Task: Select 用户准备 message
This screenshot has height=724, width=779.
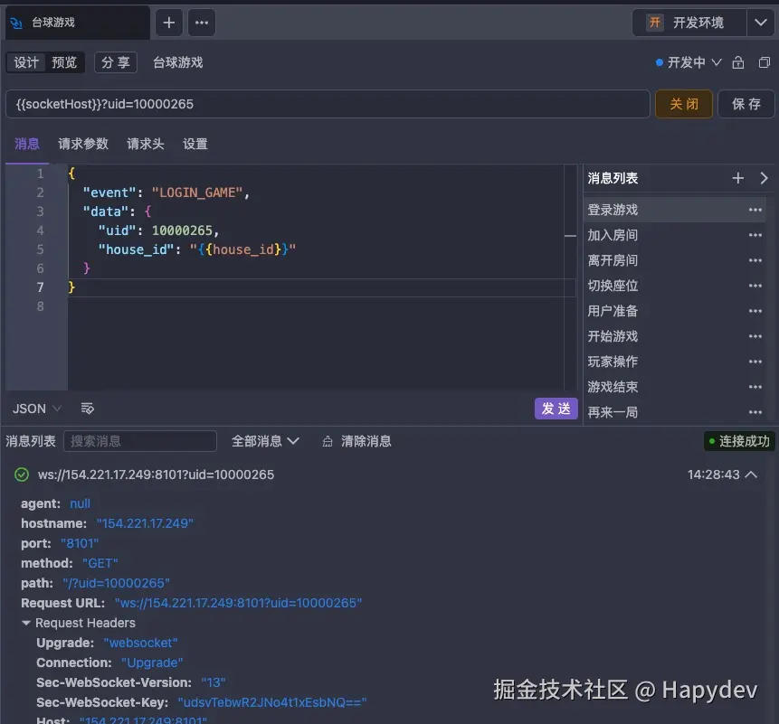Action: (675, 311)
